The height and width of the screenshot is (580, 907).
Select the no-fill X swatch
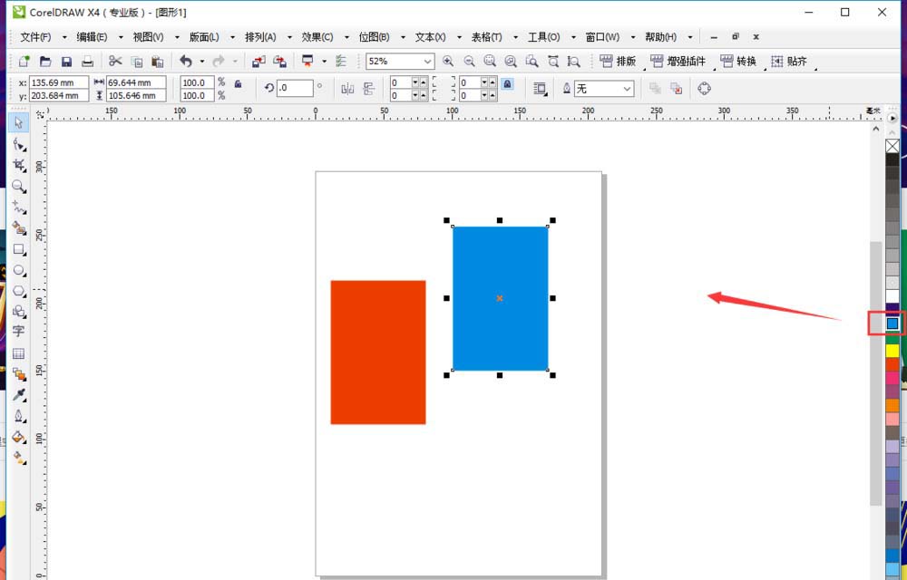[892, 146]
